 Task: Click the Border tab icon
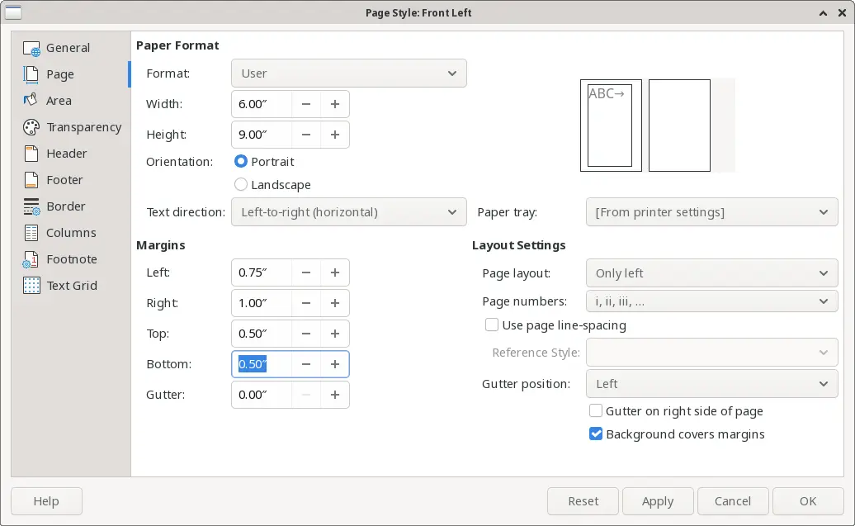[x=31, y=206]
